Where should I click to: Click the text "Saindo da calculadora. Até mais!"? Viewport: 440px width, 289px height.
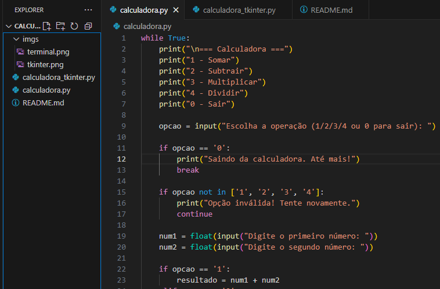pos(279,159)
